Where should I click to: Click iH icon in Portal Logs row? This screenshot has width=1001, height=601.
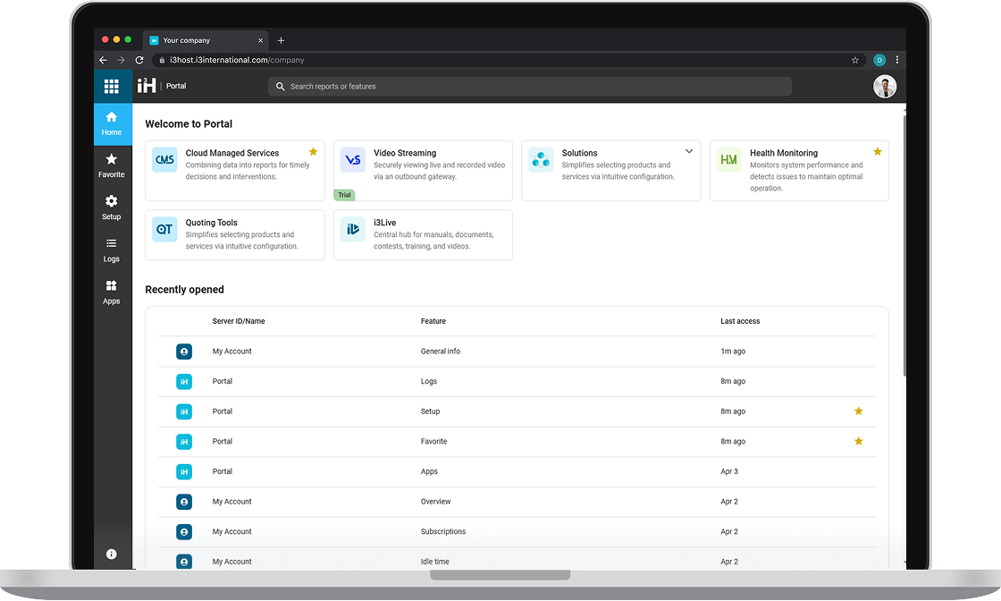click(x=184, y=381)
